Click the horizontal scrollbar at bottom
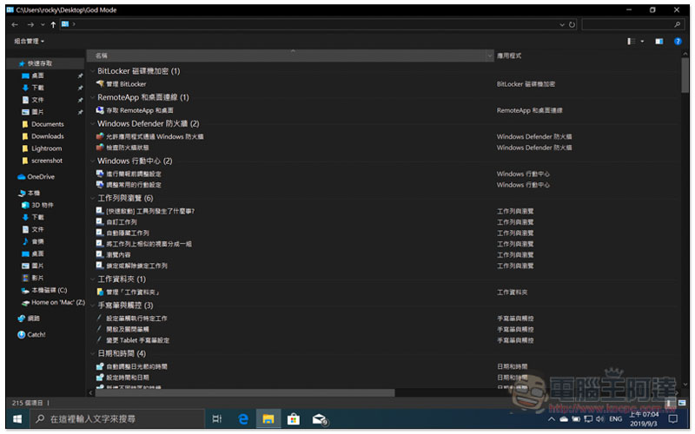695x434 pixels. [x=261, y=392]
